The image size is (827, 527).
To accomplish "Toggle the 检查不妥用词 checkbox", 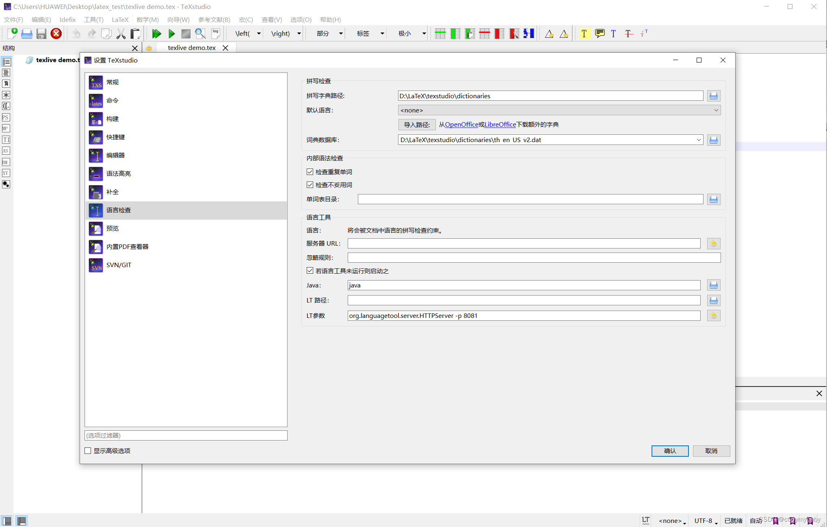I will click(x=310, y=185).
